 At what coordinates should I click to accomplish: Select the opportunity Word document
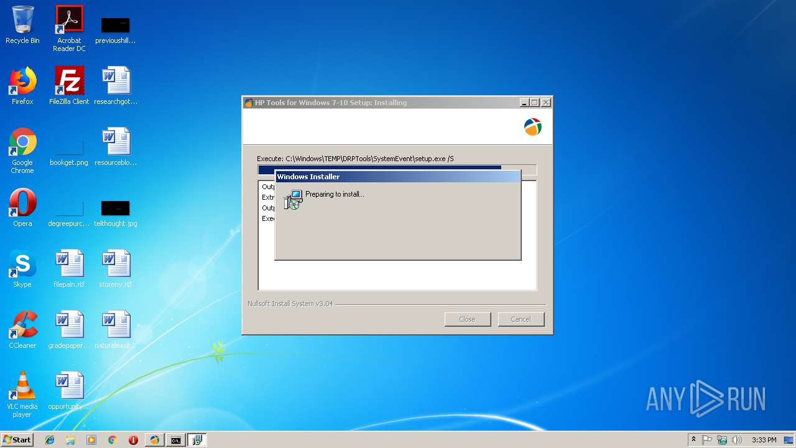point(69,391)
